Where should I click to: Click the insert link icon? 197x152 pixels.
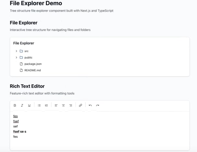tap(80, 105)
